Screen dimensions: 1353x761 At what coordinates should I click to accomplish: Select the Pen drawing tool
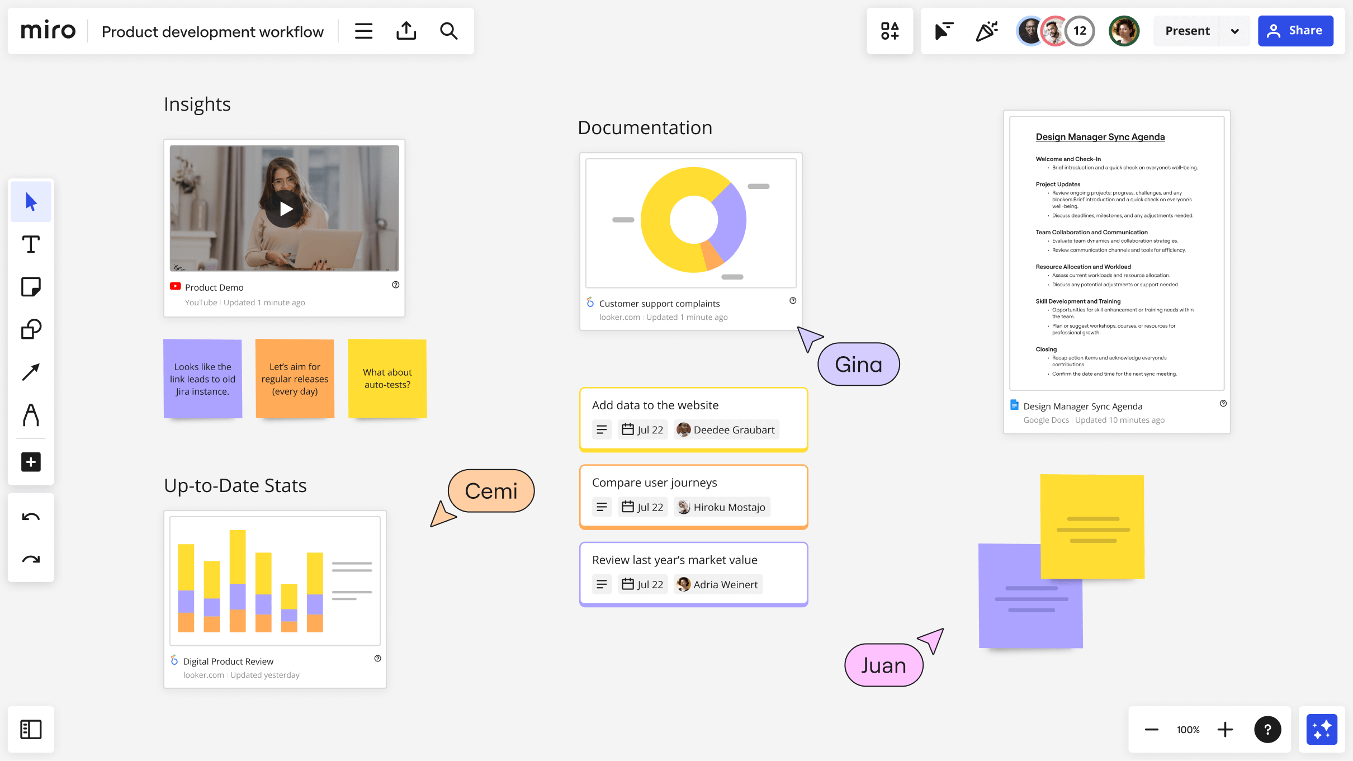[x=31, y=415]
